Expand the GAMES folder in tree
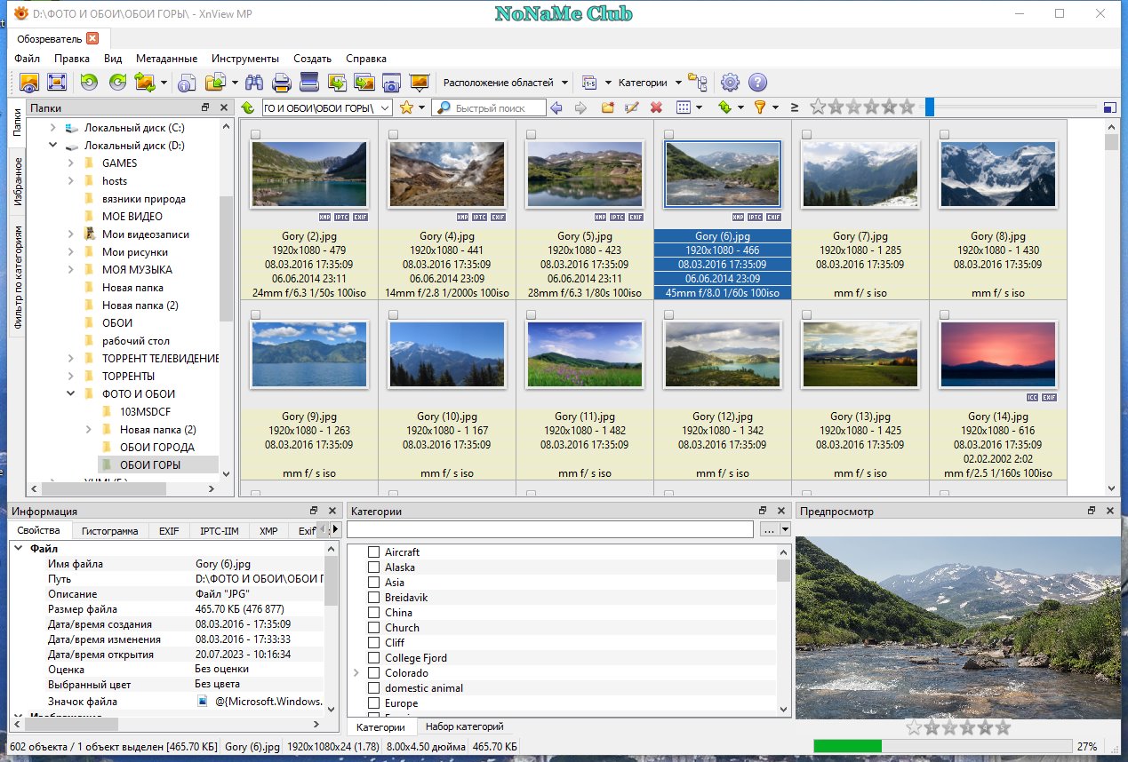This screenshot has height=762, width=1128. 71,163
